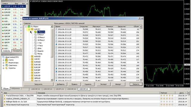This screenshot has width=191, height=107.
Task: Select the 5 Минут timeframe entry
Action: coord(41,35)
